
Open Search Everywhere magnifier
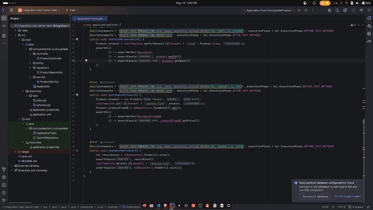click(x=337, y=10)
